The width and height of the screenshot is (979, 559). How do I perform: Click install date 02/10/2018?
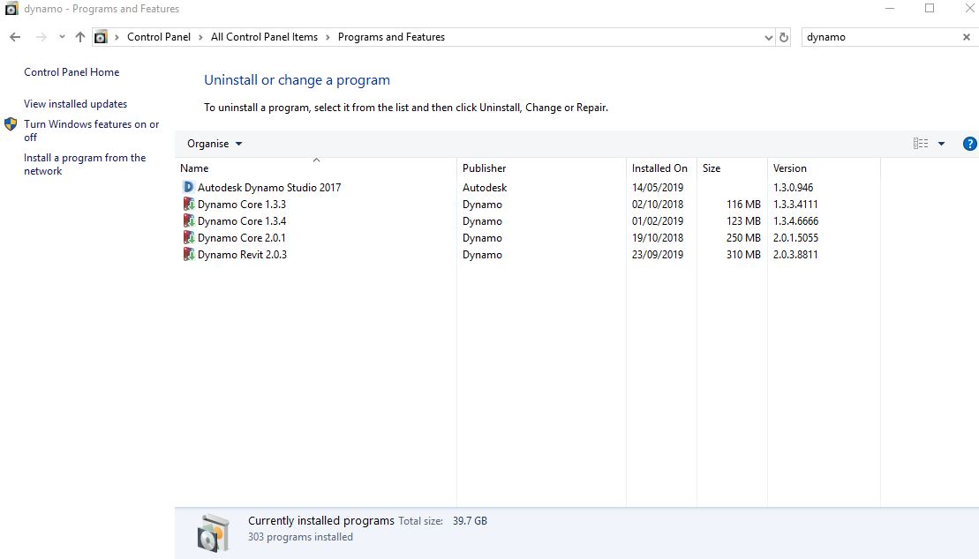(658, 204)
